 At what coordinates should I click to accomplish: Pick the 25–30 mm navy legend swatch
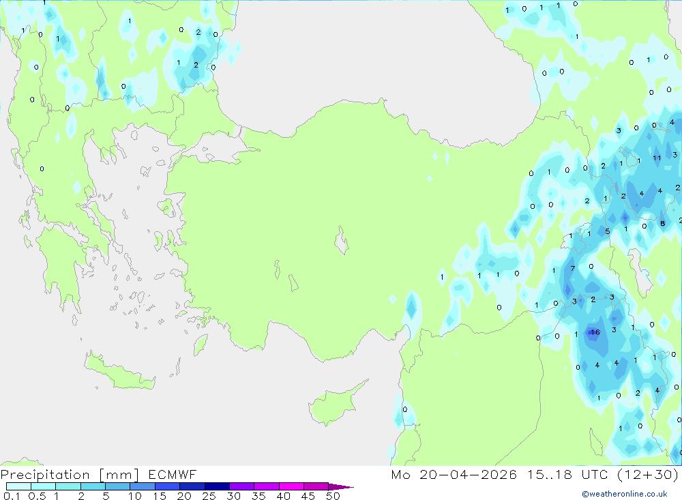point(217,486)
